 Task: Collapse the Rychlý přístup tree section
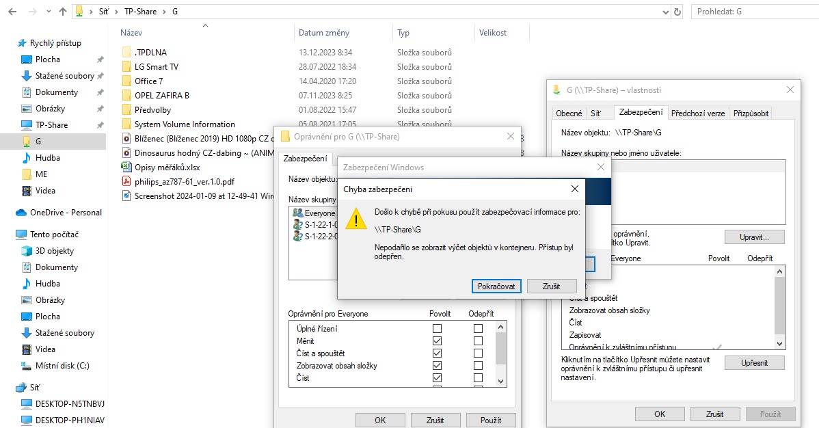(x=8, y=43)
